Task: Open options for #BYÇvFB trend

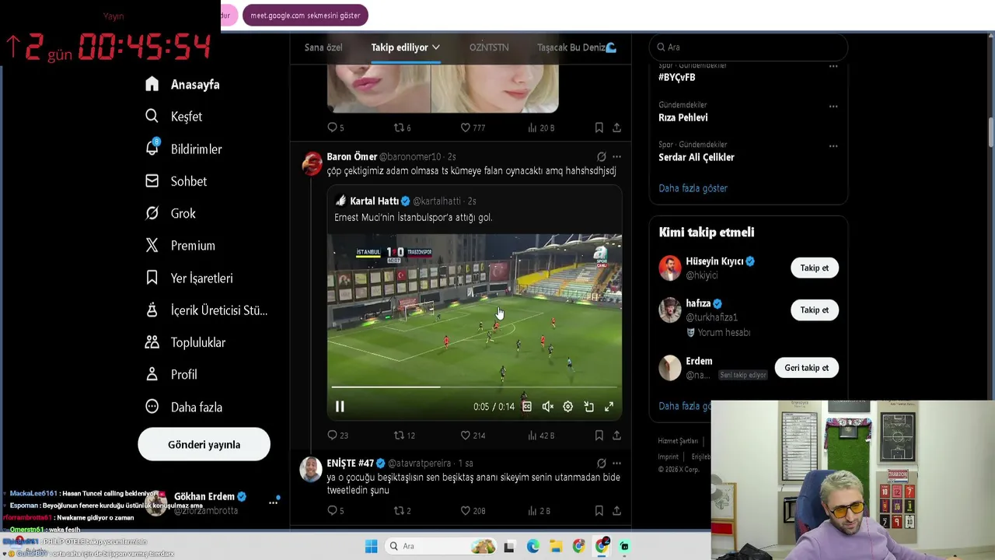Action: pyautogui.click(x=833, y=66)
